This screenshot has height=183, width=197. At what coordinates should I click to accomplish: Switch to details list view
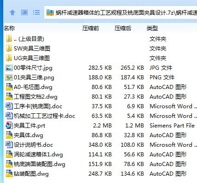(36, 12)
